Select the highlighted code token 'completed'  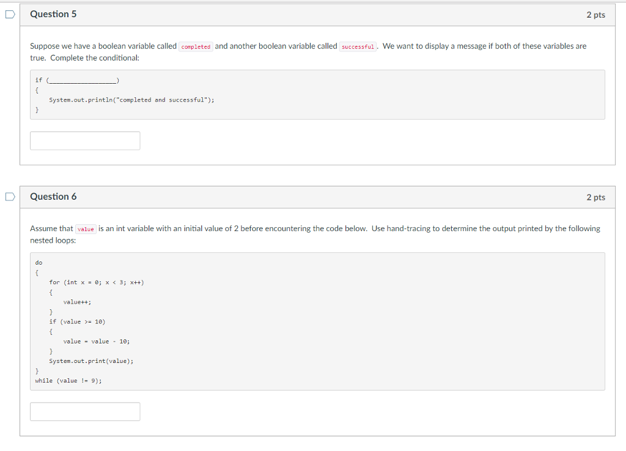[x=196, y=46]
